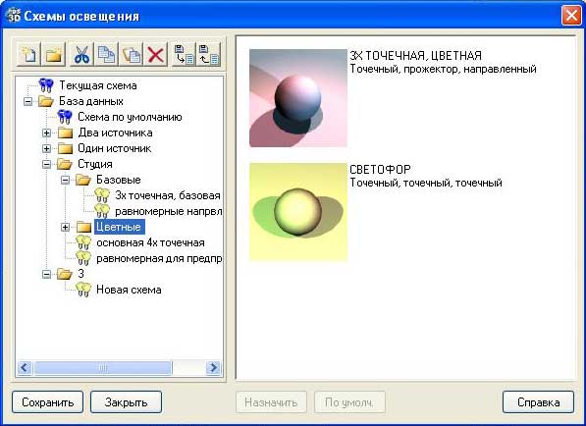586x426 pixels.
Task: Click the Сохранить button
Action: (x=47, y=402)
